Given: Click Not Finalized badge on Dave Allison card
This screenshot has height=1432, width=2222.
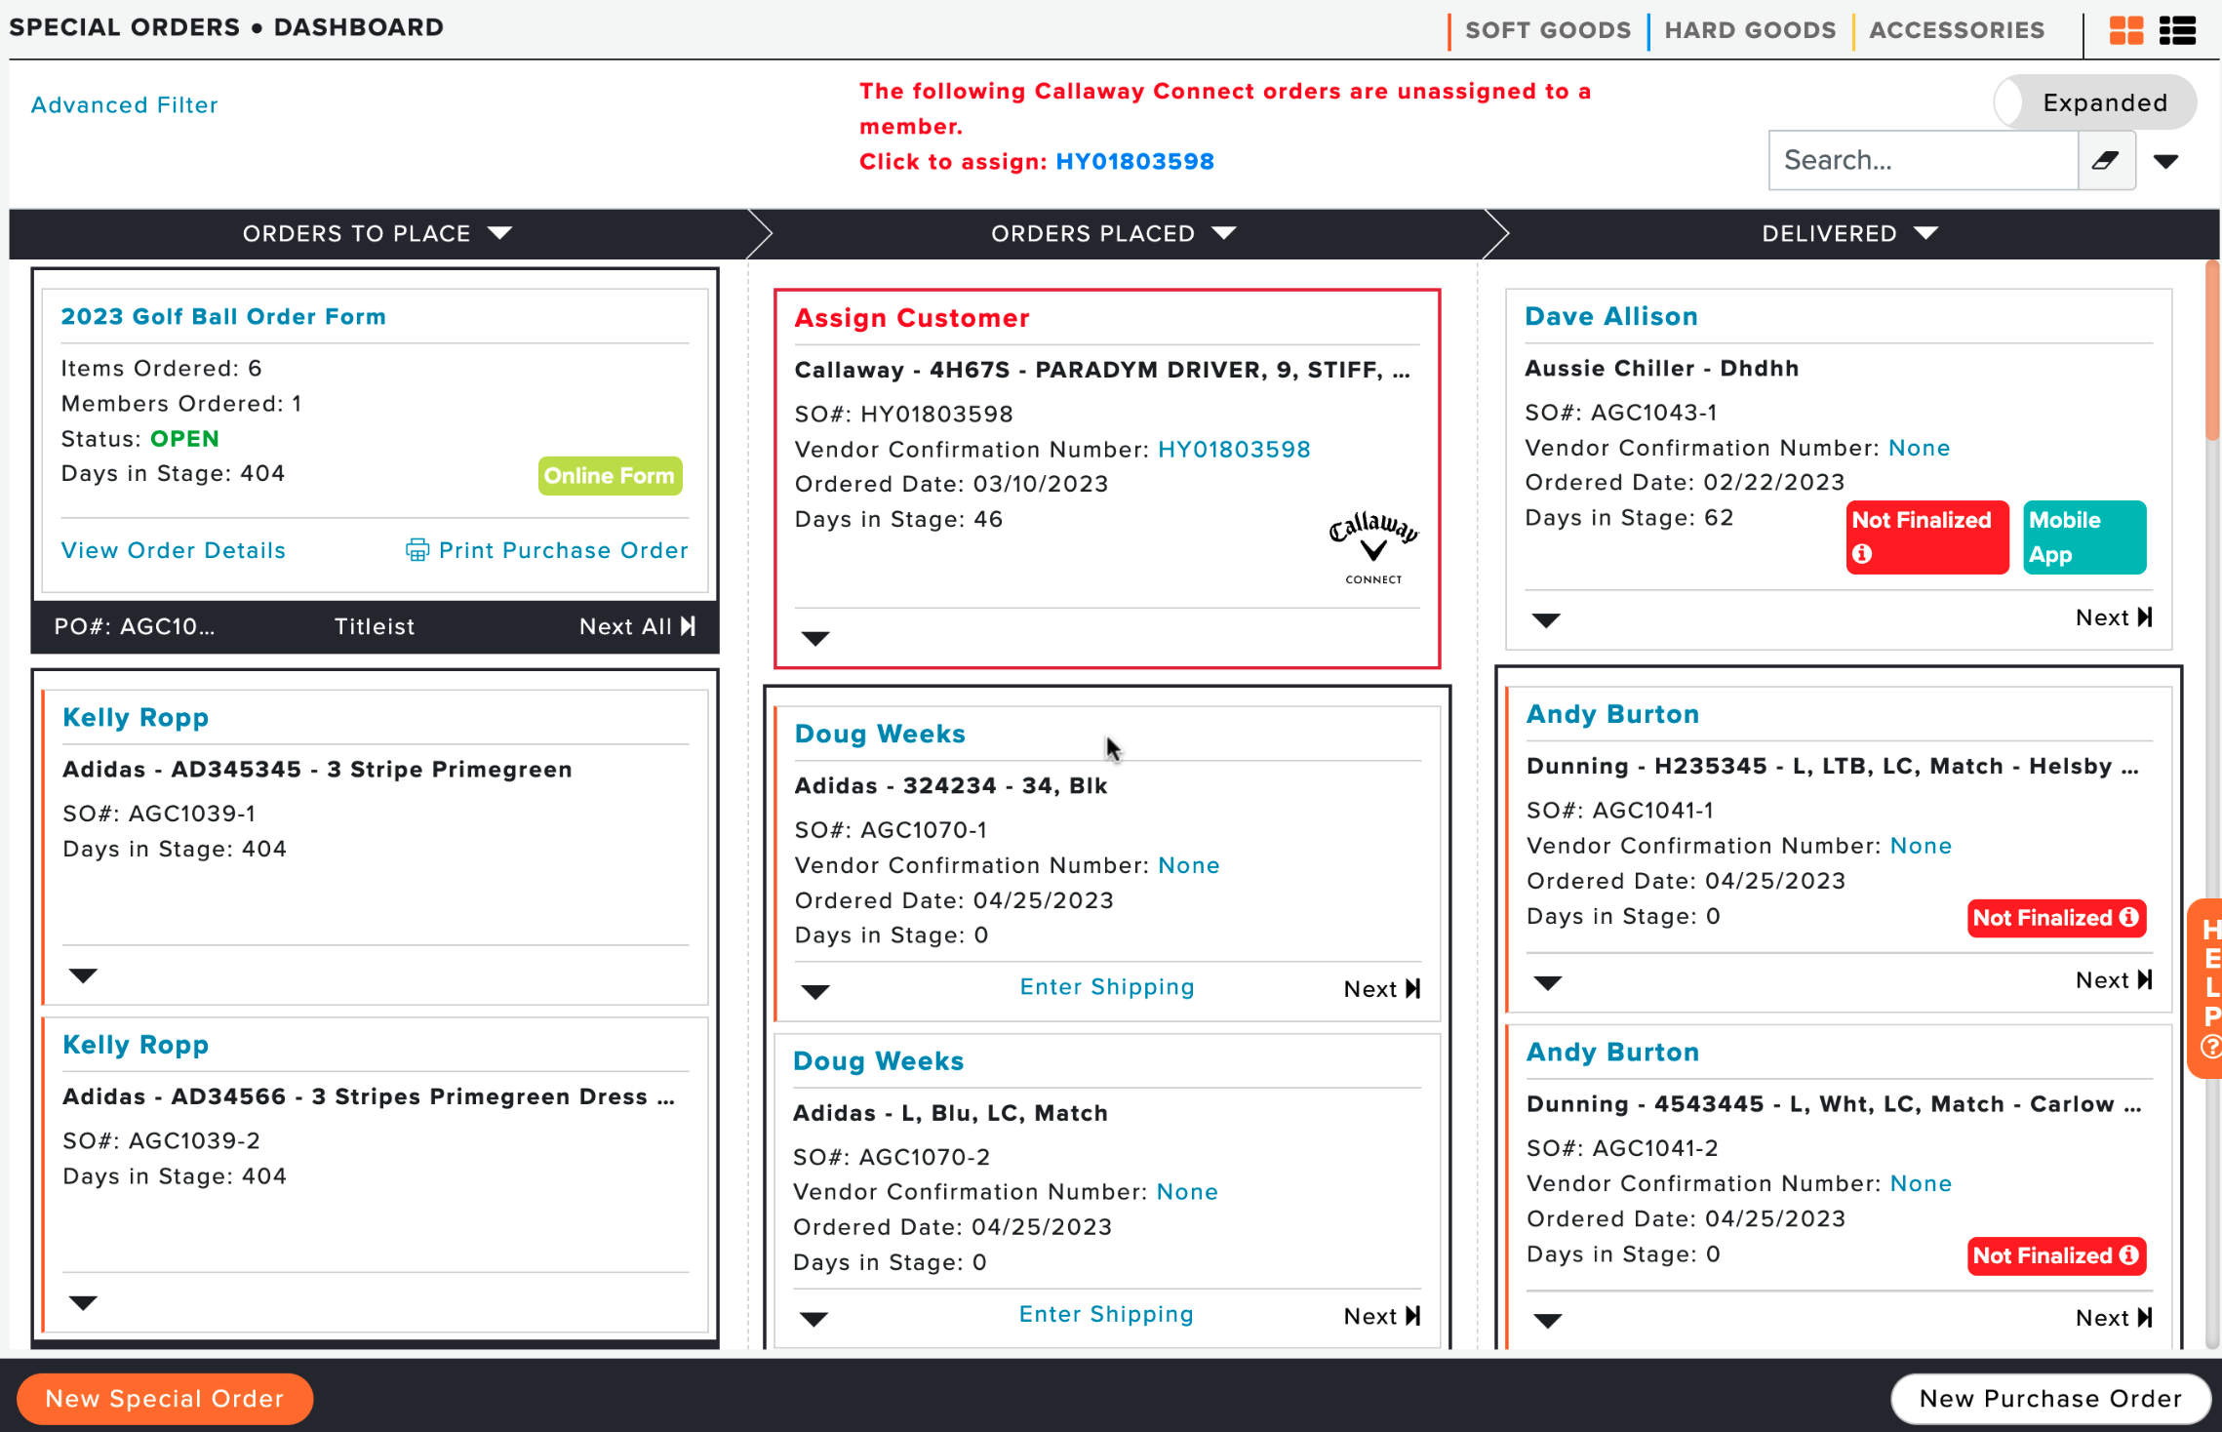Looking at the screenshot, I should 1926,537.
